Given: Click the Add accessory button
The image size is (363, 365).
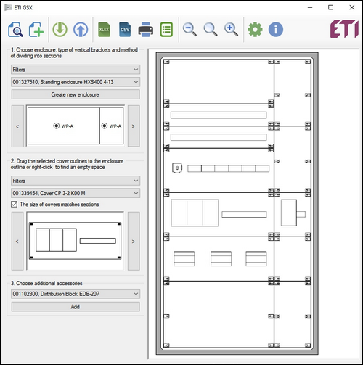Looking at the screenshot, I should click(76, 307).
